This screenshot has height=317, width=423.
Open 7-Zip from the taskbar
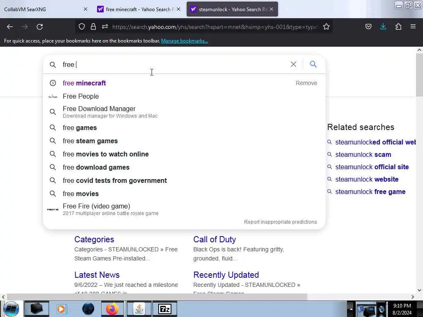coord(165,309)
